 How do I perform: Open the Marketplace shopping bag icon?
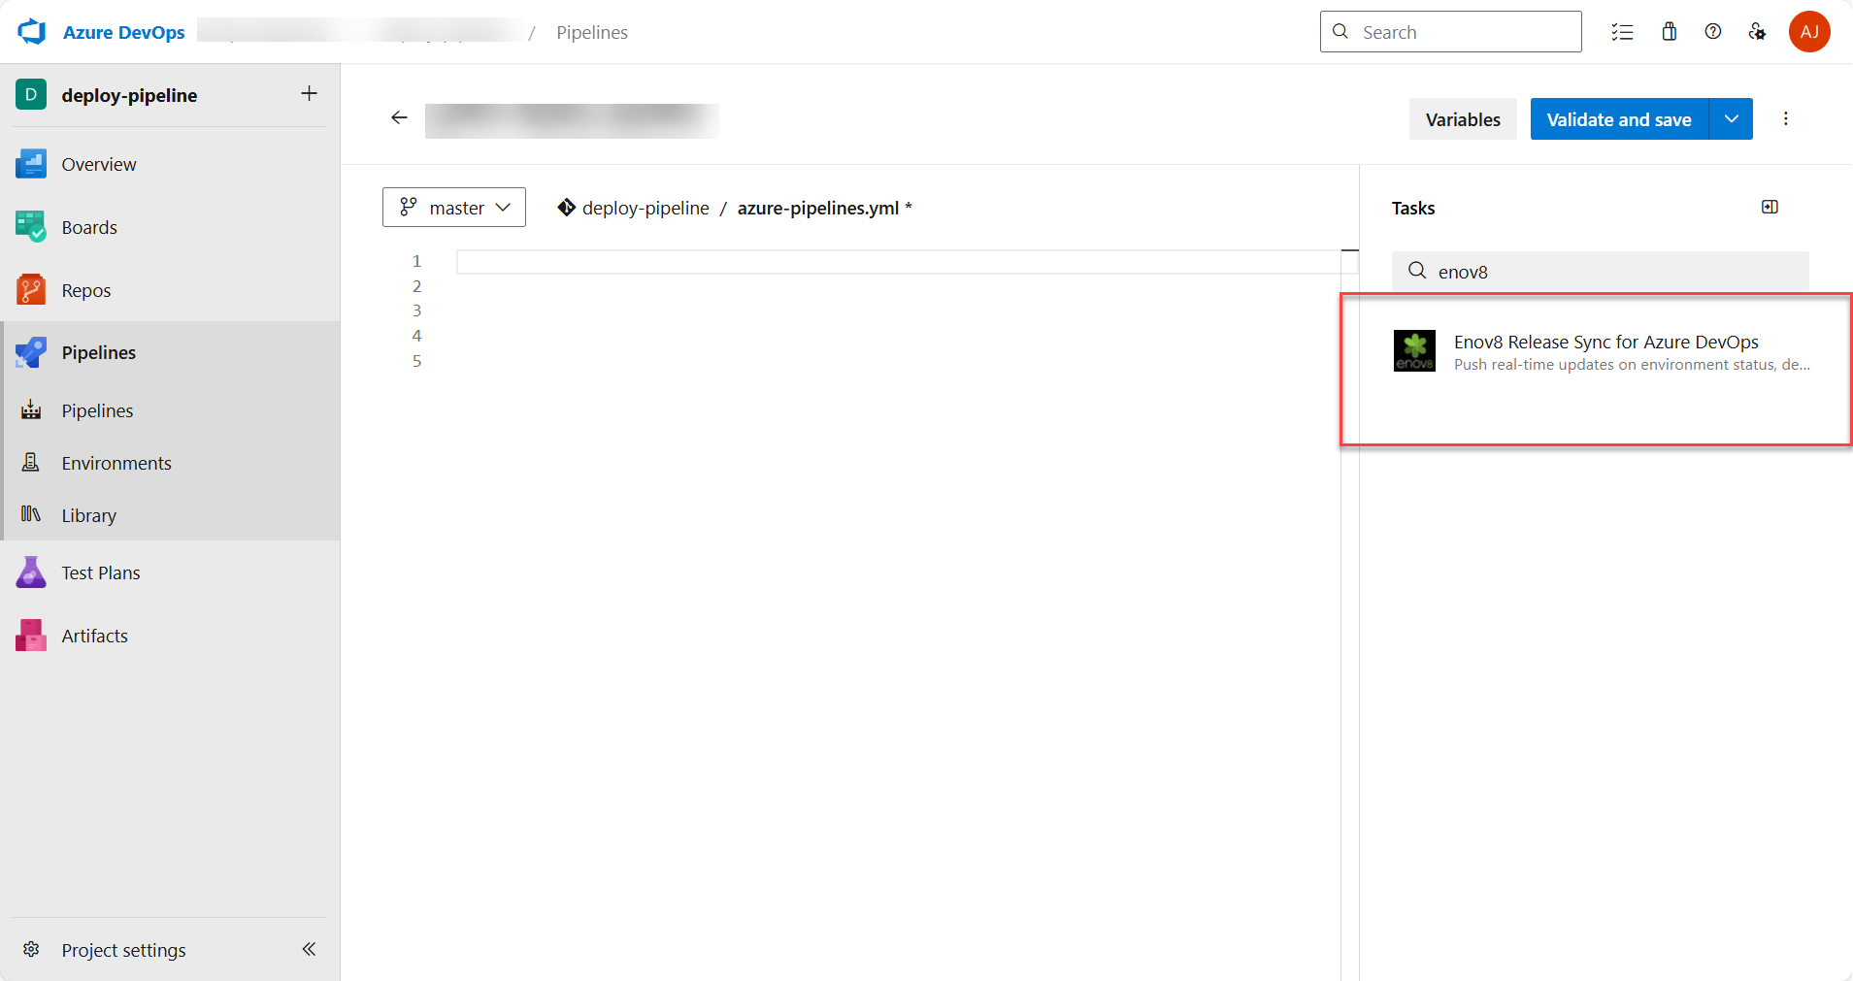1669,32
